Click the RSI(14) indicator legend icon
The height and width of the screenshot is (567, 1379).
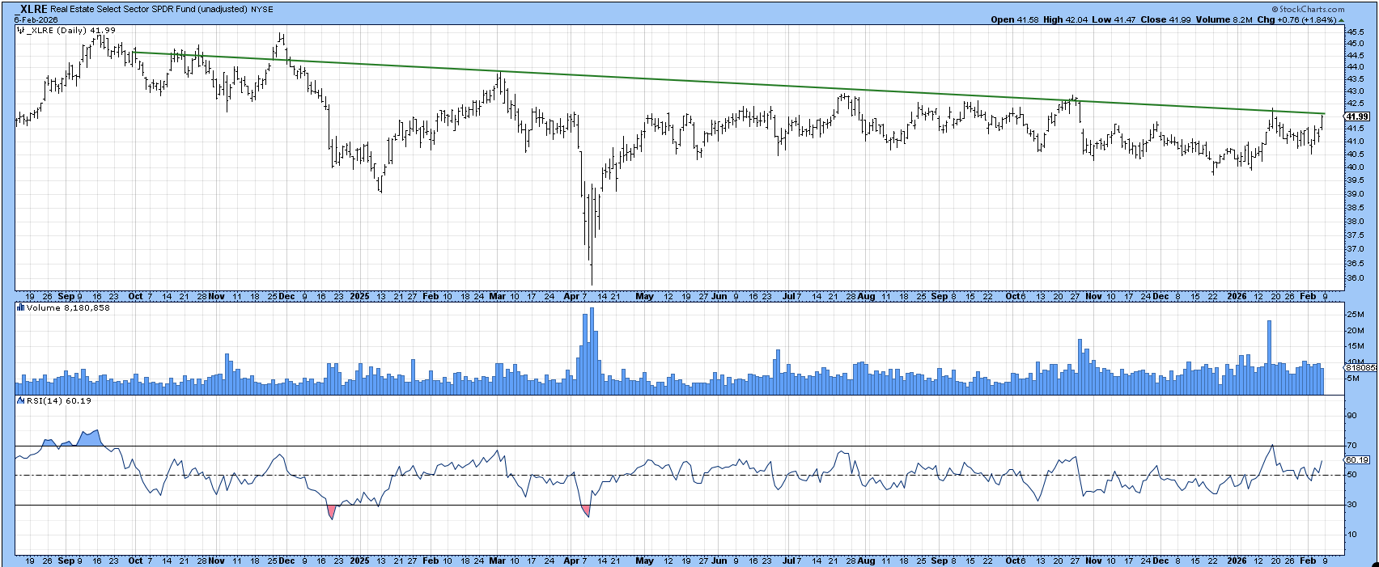[20, 400]
